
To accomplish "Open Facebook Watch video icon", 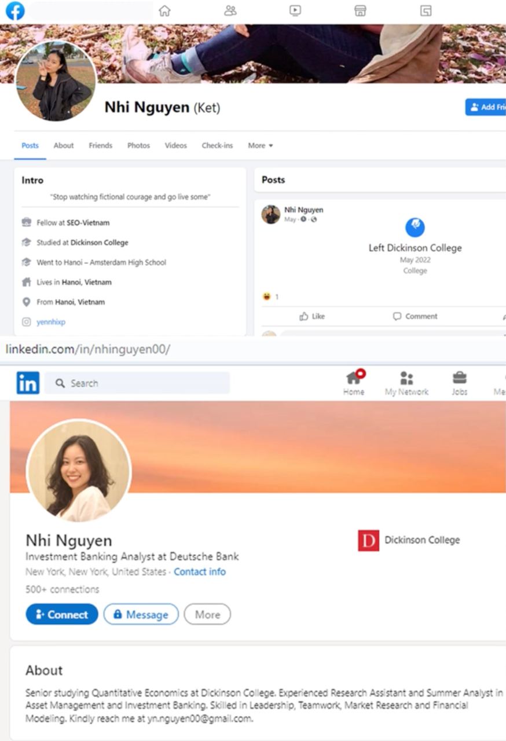I will (295, 10).
